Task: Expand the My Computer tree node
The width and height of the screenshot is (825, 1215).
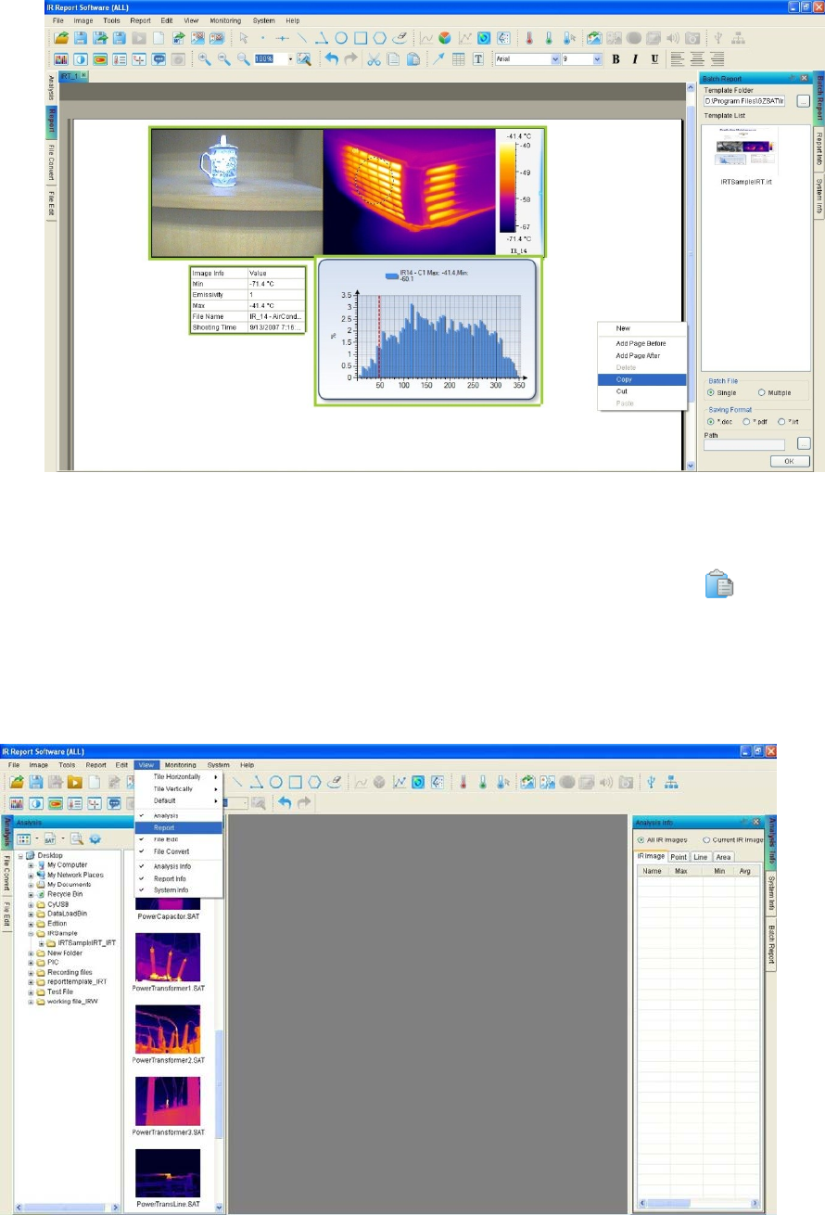Action: [x=31, y=864]
